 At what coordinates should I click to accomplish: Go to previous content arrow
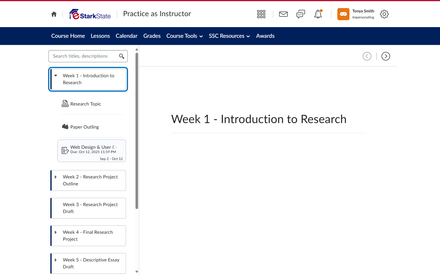[367, 56]
